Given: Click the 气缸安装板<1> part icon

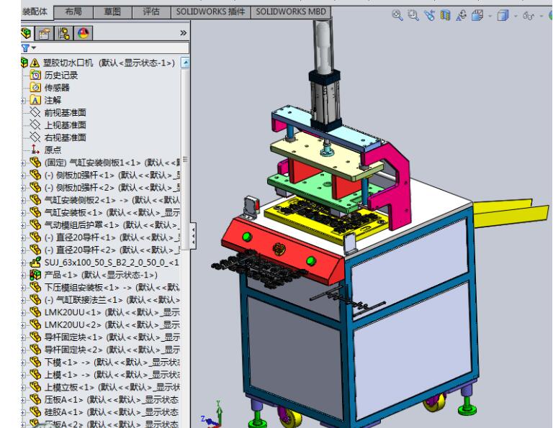Looking at the screenshot, I should pos(35,212).
